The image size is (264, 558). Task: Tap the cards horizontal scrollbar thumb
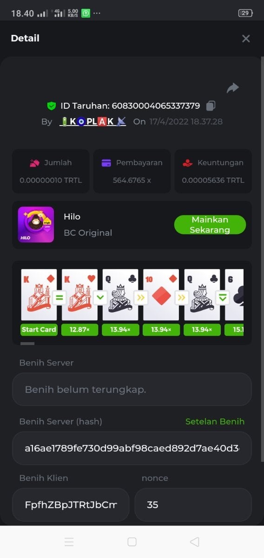point(27,344)
